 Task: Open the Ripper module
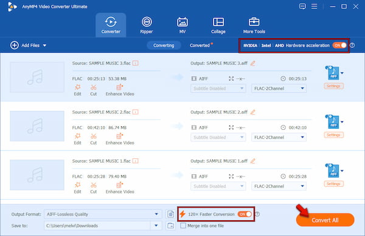[x=147, y=25]
